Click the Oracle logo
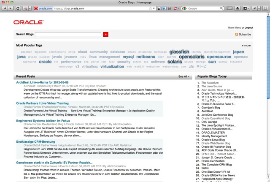This screenshot has height=182, width=270. (x=28, y=22)
